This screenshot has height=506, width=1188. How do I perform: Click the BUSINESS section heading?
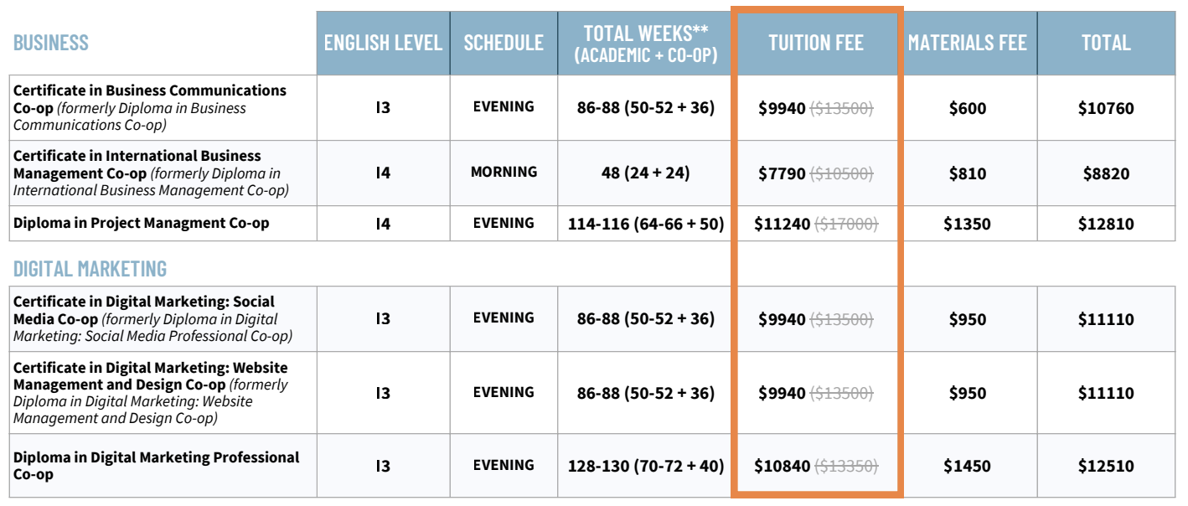(x=51, y=43)
